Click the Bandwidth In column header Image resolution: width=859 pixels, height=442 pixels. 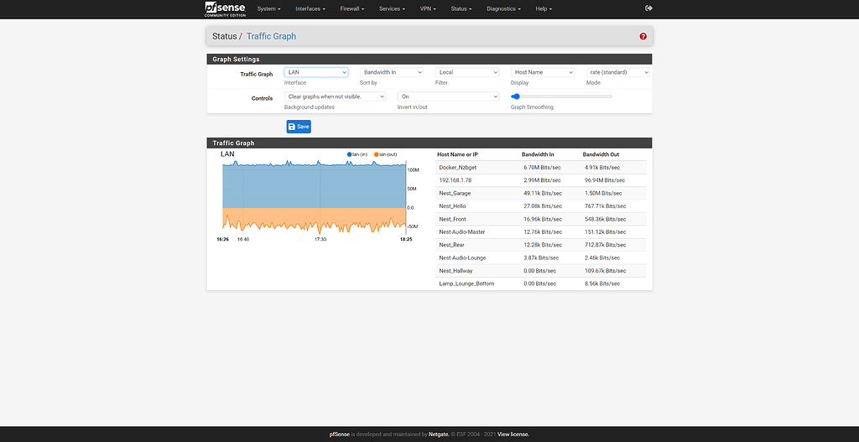538,154
